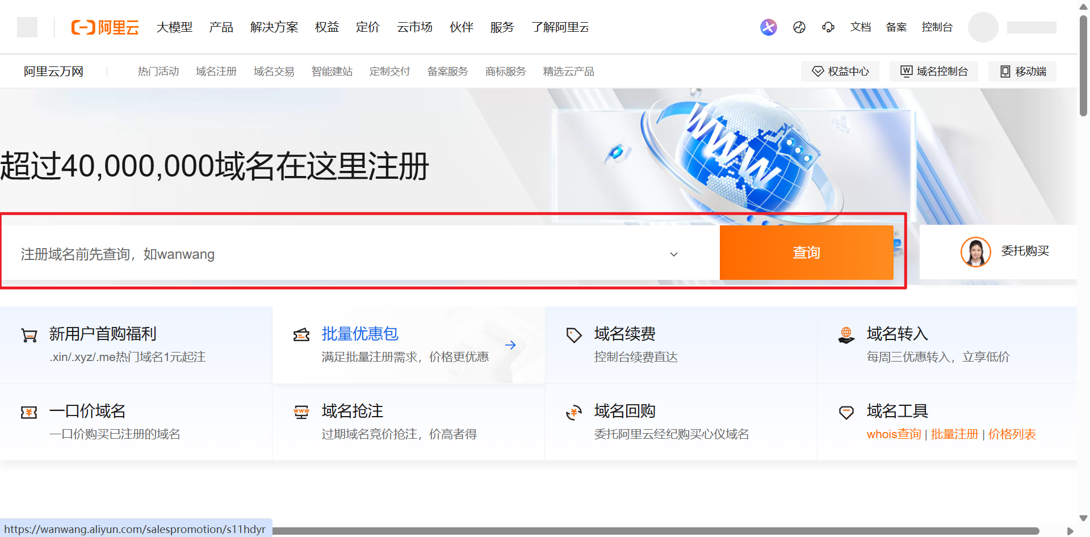Image resolution: width=1090 pixels, height=537 pixels.
Task: Open the 产品 menu
Action: coord(221,27)
